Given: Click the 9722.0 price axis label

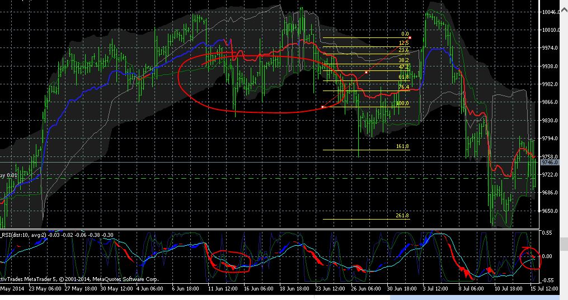Looking at the screenshot, I should pos(550,174).
